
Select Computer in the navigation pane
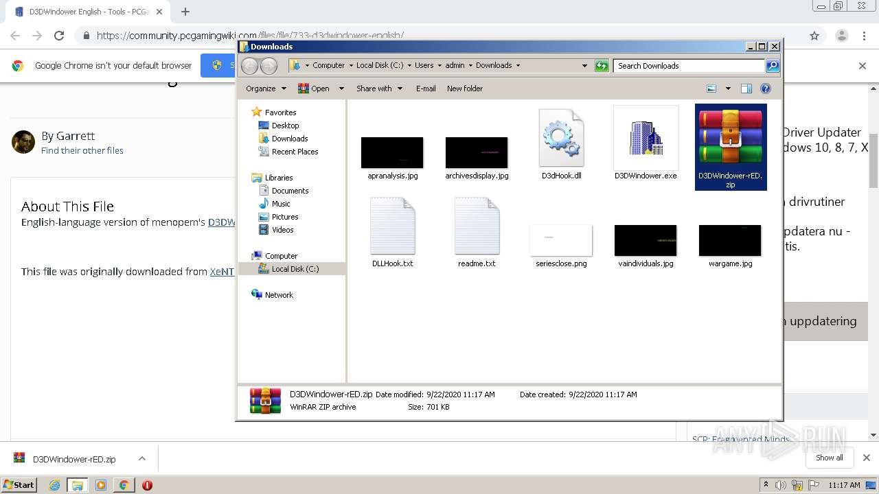coord(281,256)
